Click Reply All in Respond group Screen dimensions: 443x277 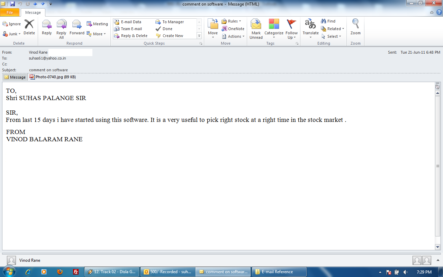point(61,29)
